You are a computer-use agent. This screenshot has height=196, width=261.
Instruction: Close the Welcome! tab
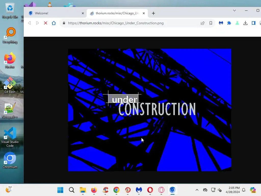click(x=83, y=13)
